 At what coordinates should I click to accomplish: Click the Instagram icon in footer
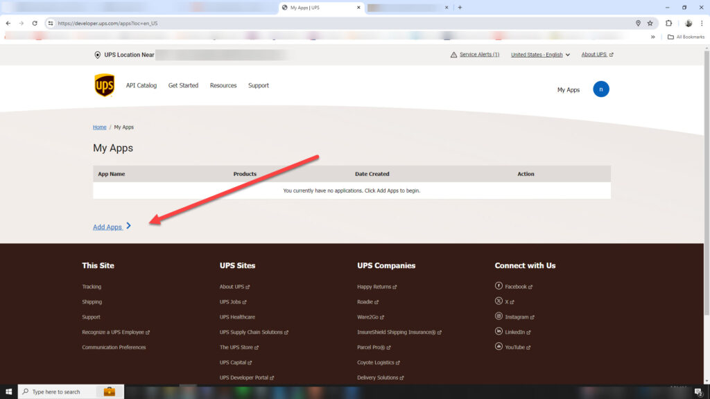[x=499, y=316]
